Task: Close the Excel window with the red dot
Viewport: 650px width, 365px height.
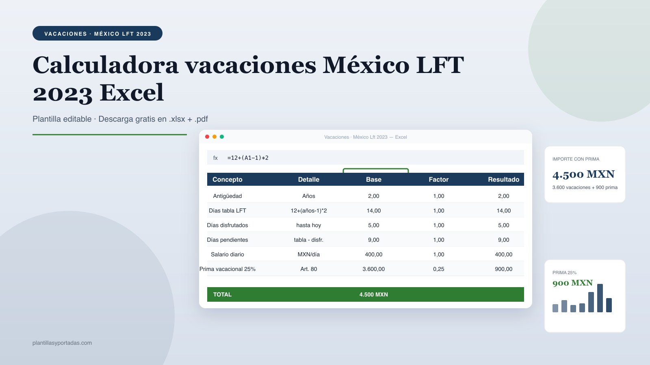Action: (207, 137)
